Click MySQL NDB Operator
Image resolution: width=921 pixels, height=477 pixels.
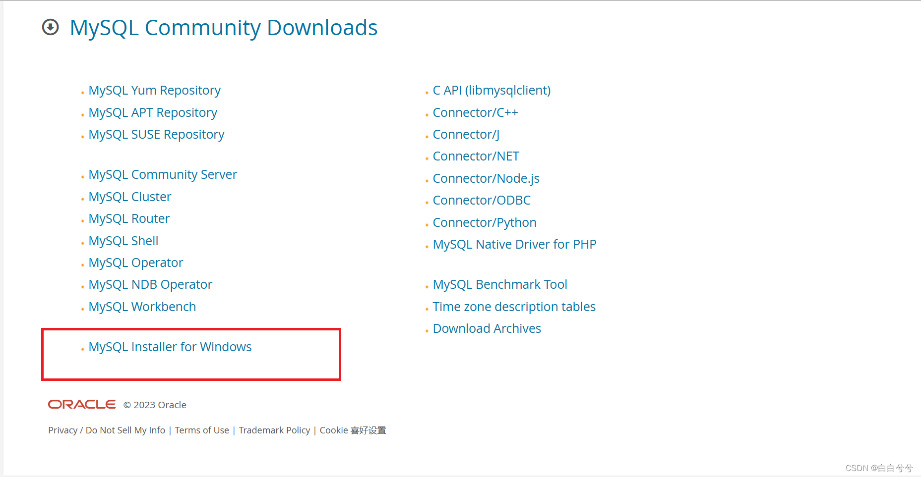150,284
